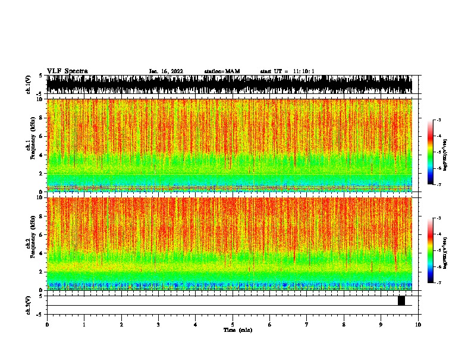Click the time axis tick label "10" at the axis end

tap(418, 325)
